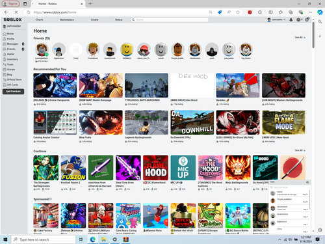Add page to favorites with star icon

pyautogui.click(x=238, y=12)
